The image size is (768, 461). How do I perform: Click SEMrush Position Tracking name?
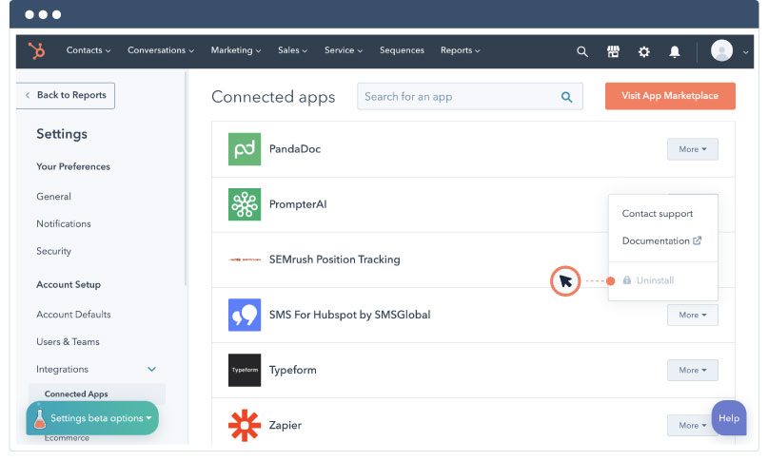pos(335,259)
